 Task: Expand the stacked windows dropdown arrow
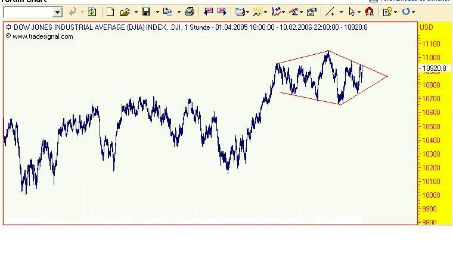click(x=247, y=12)
